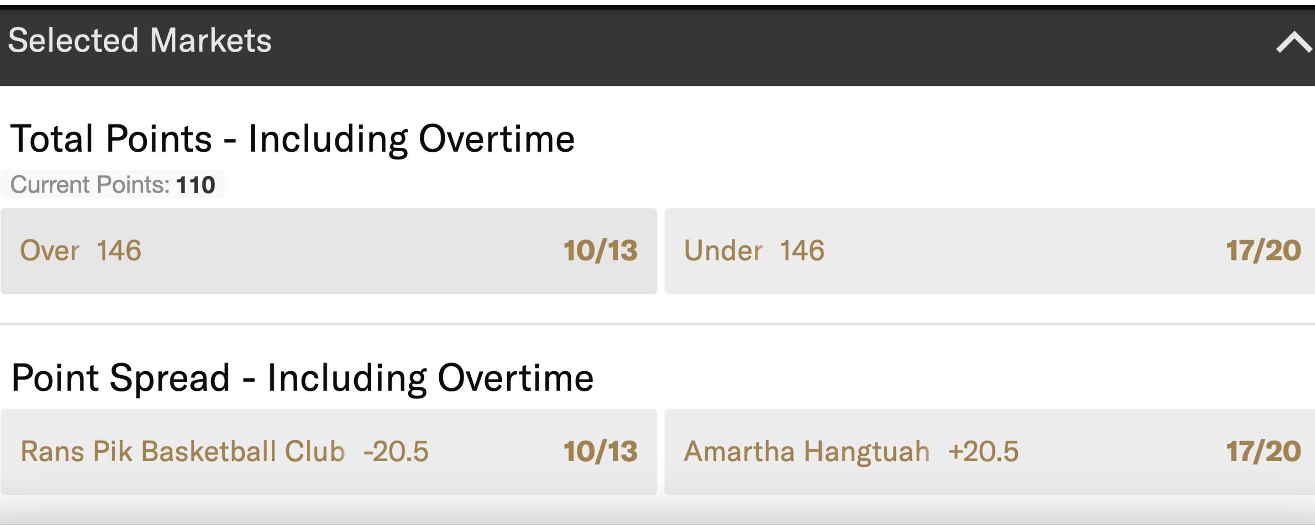This screenshot has width=1315, height=526.
Task: Click the 10/13 odds on Over 146
Action: pos(601,251)
